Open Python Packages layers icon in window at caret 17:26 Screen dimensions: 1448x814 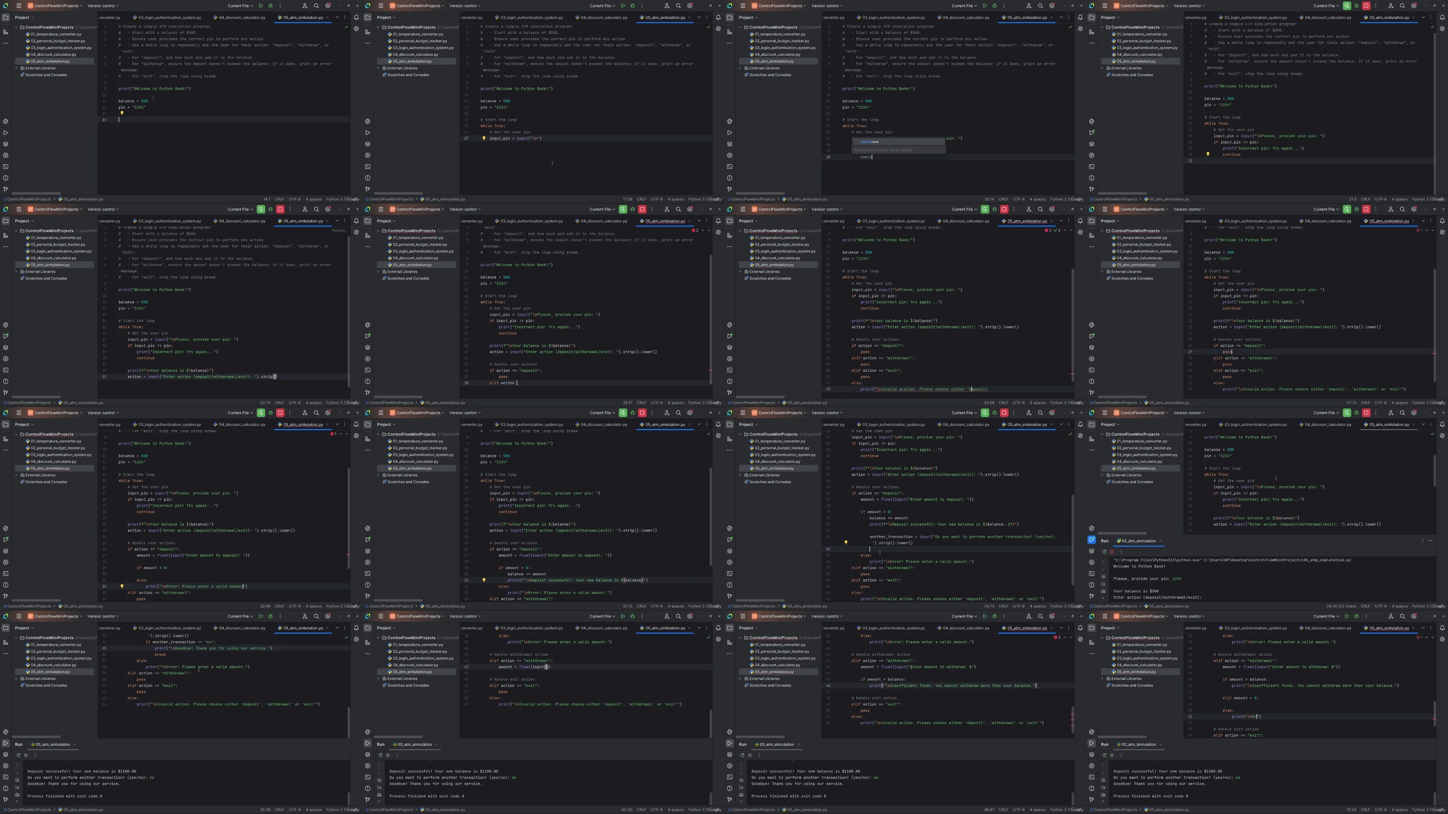tap(367, 144)
